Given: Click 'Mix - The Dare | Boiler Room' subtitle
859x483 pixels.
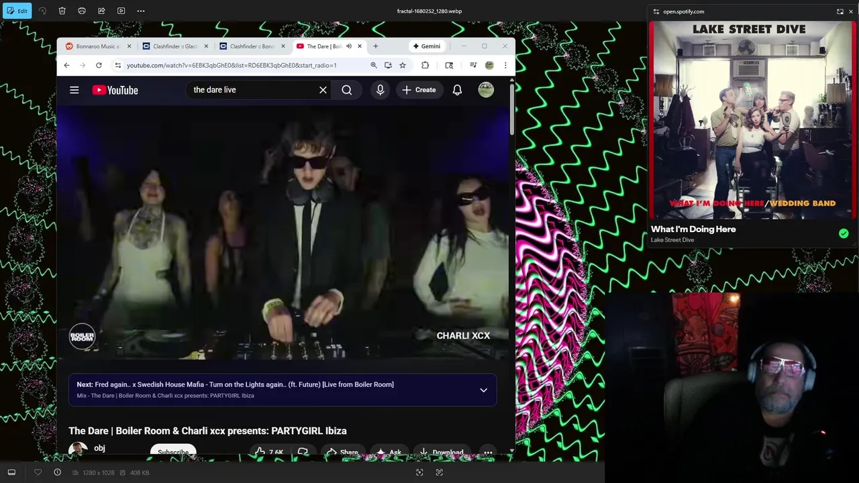Looking at the screenshot, I should pos(165,396).
